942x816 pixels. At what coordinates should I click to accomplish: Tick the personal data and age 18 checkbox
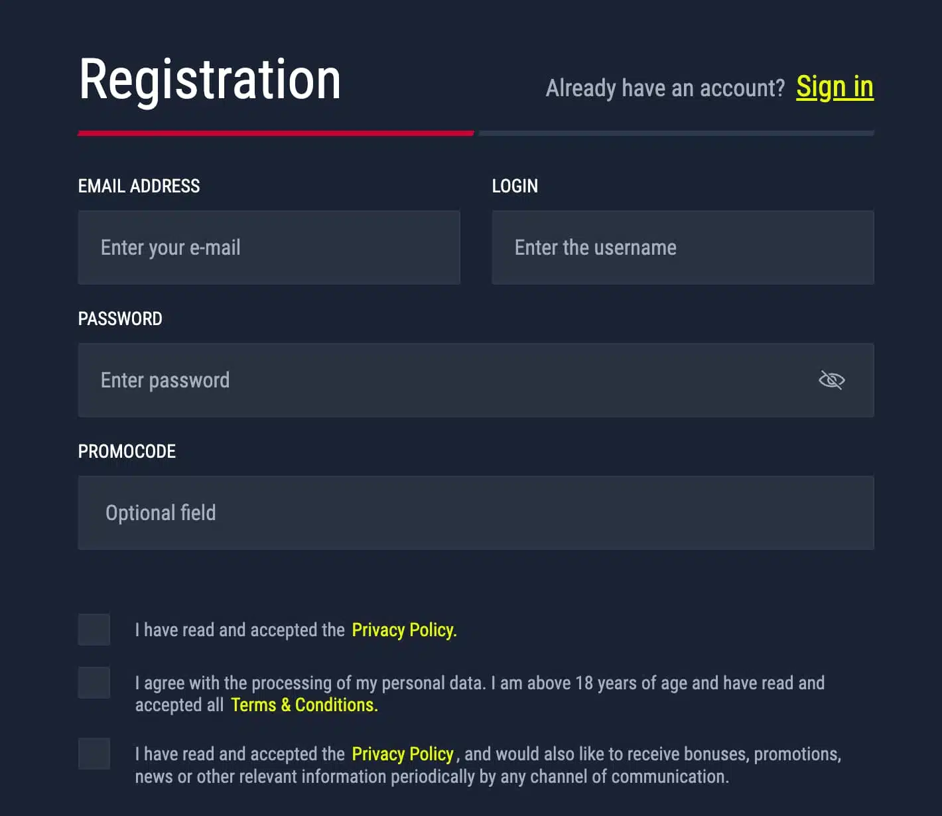(94, 683)
